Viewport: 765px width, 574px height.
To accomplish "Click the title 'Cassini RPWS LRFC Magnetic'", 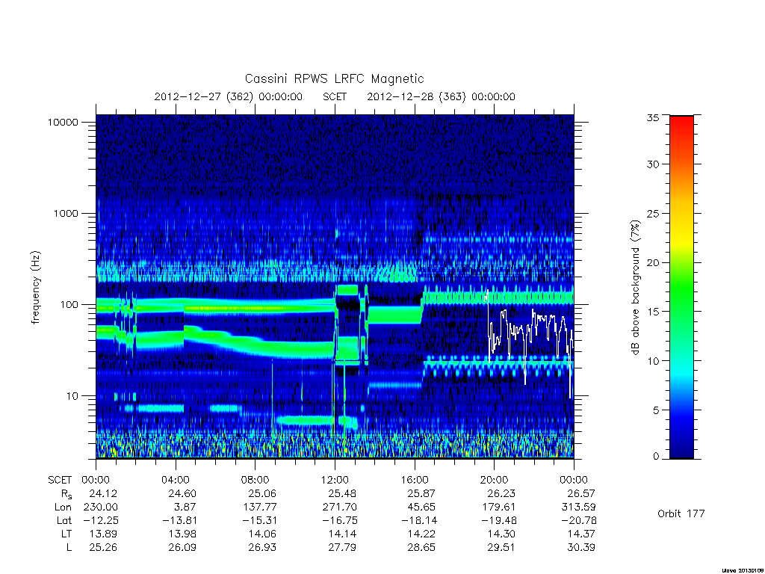I will tap(334, 78).
